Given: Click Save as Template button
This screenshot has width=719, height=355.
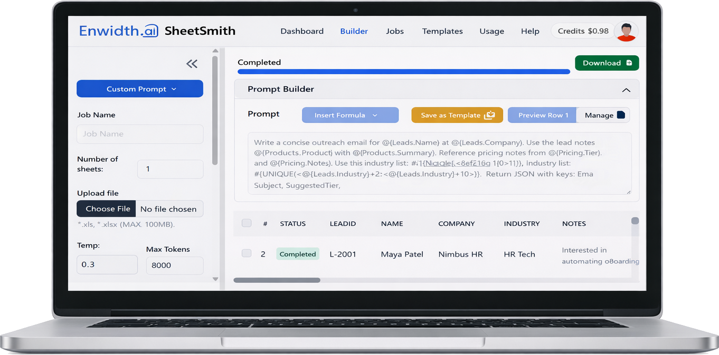Looking at the screenshot, I should 457,115.
